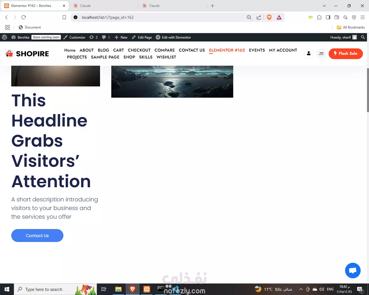Open the browser hamburger menu

pos(363,17)
